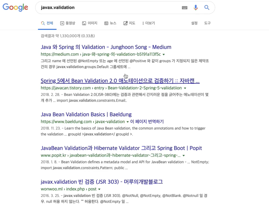Click the Google logo
This screenshot has width=269, height=207.
click(15, 7)
